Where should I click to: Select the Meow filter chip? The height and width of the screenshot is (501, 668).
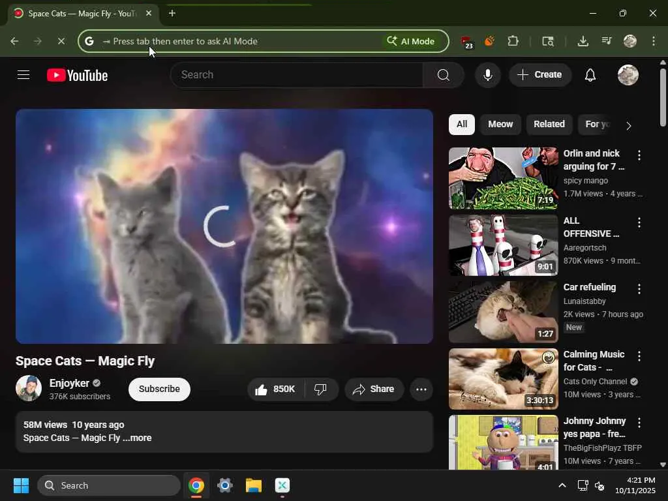pos(500,125)
